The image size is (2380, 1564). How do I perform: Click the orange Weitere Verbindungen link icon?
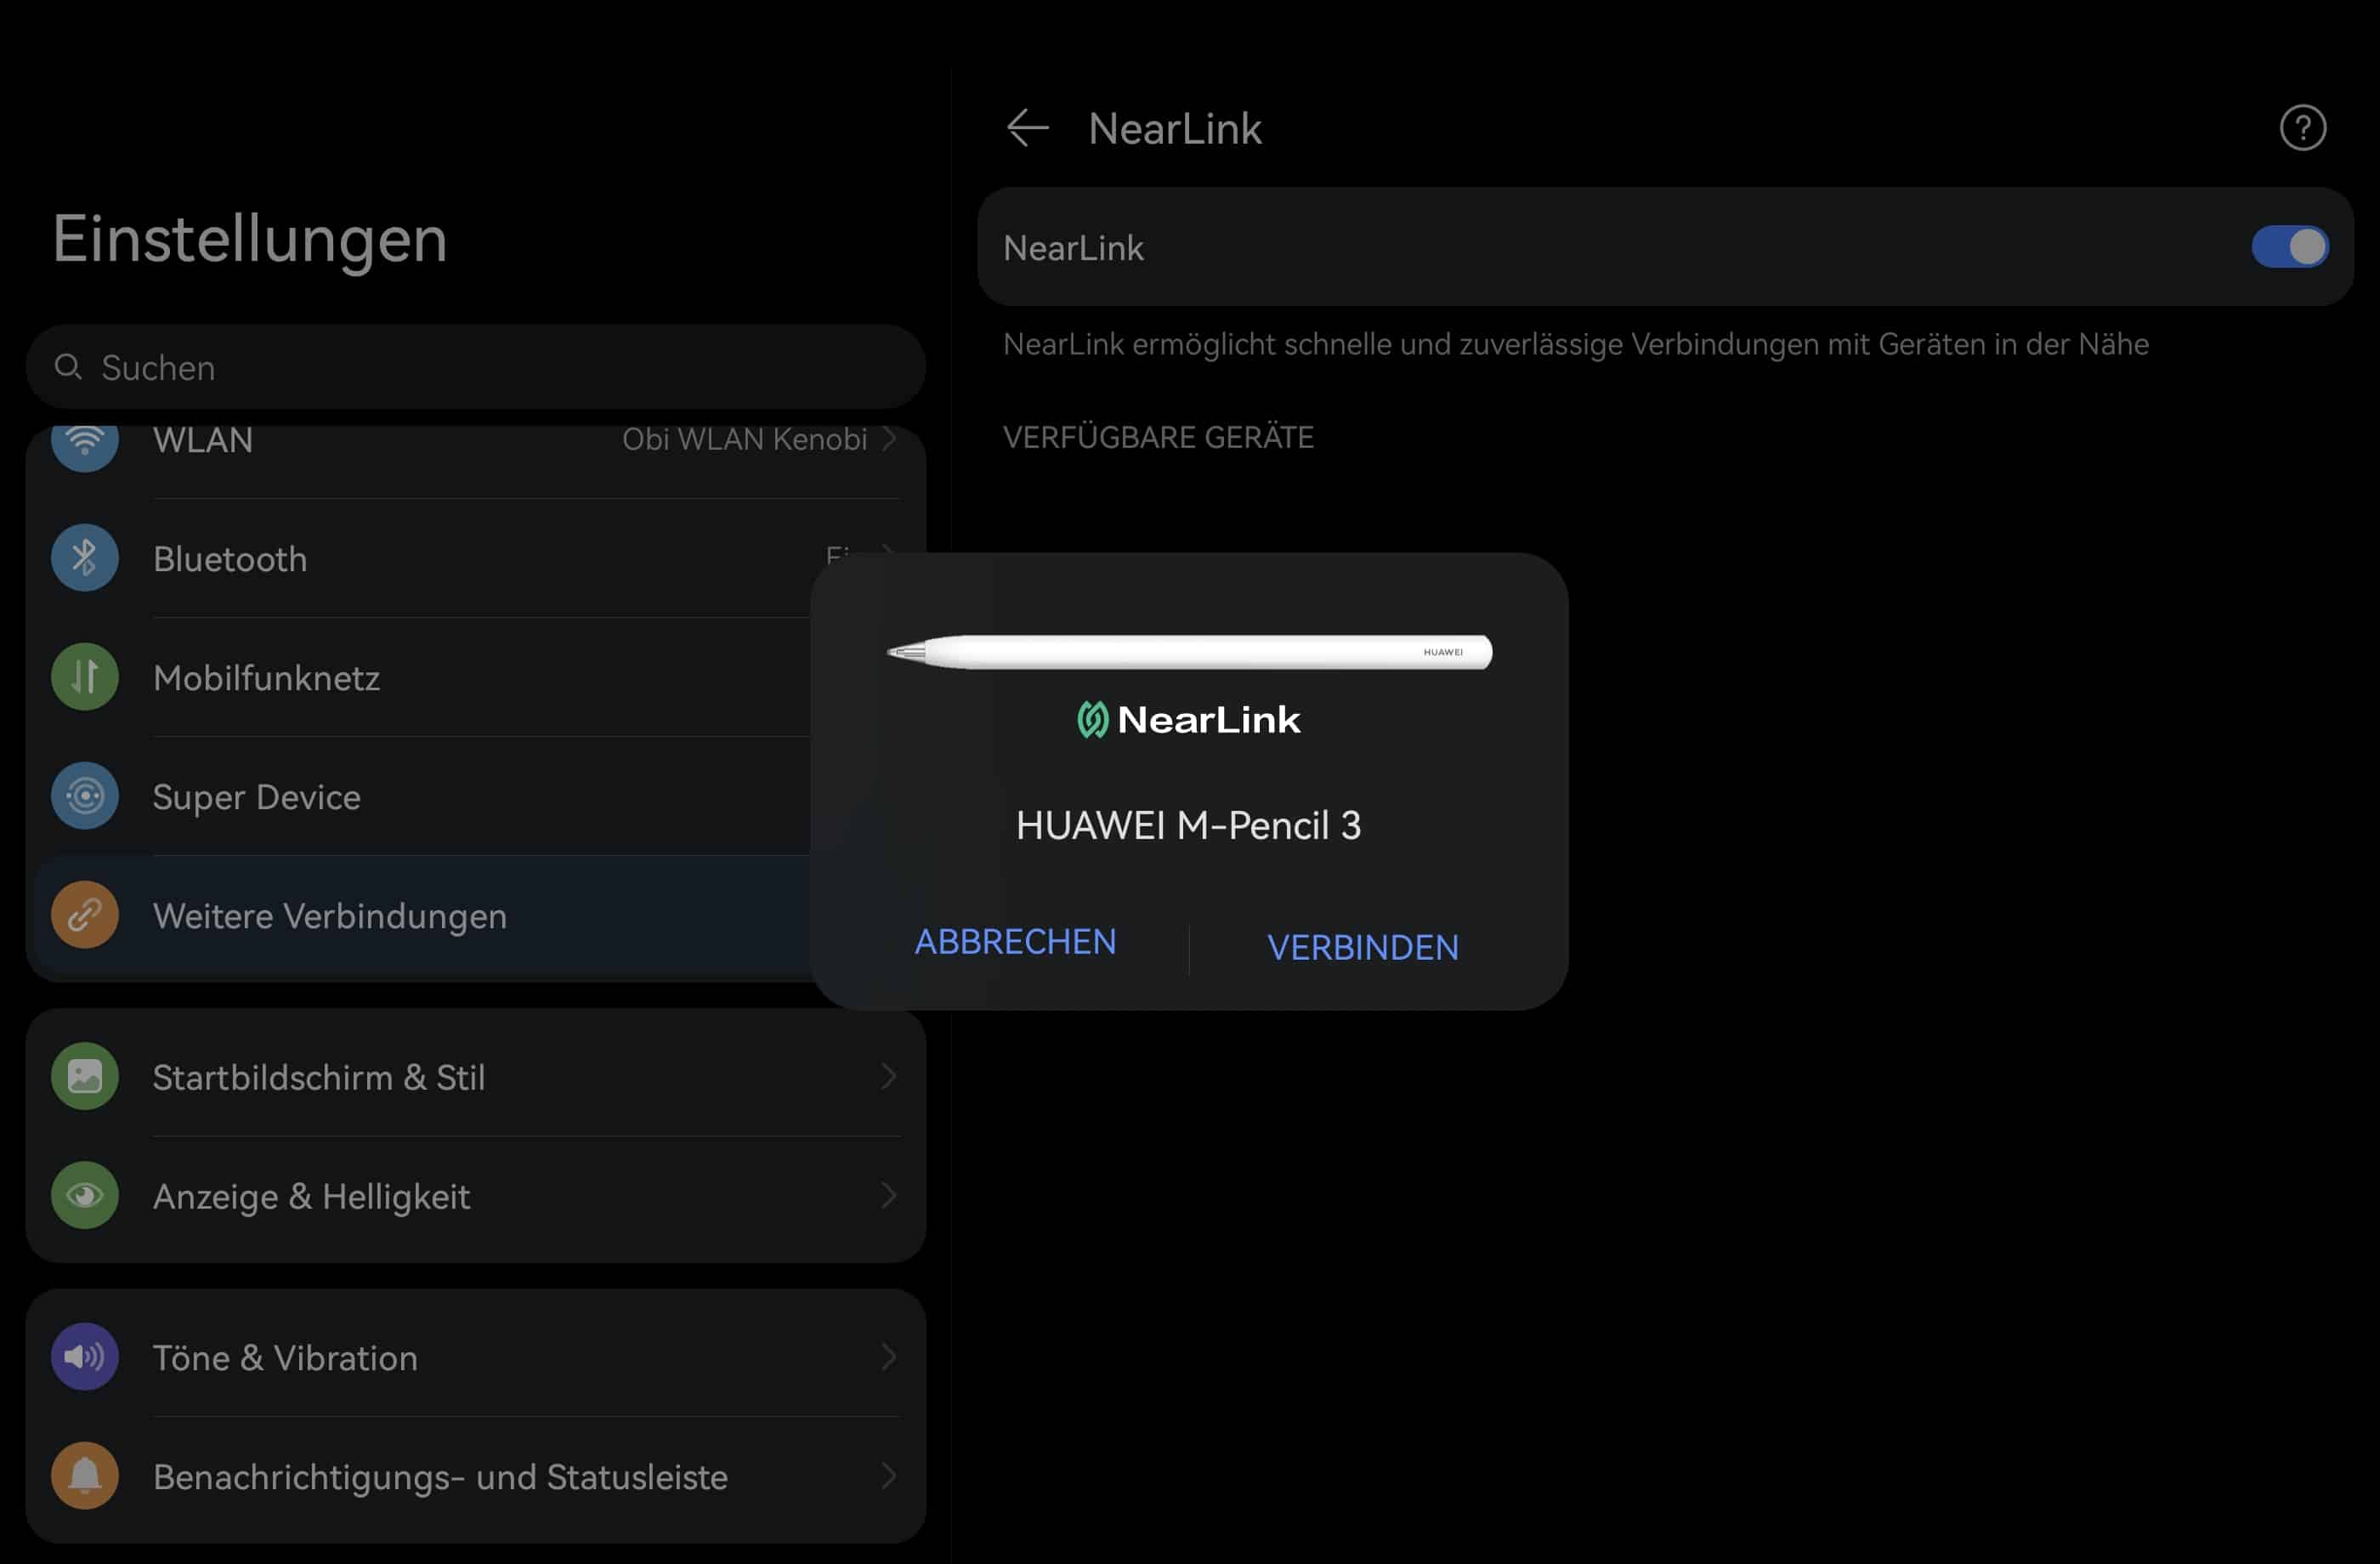tap(85, 915)
